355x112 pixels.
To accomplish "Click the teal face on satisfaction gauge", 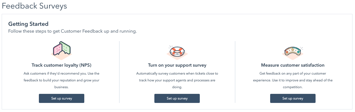I will (299, 52).
